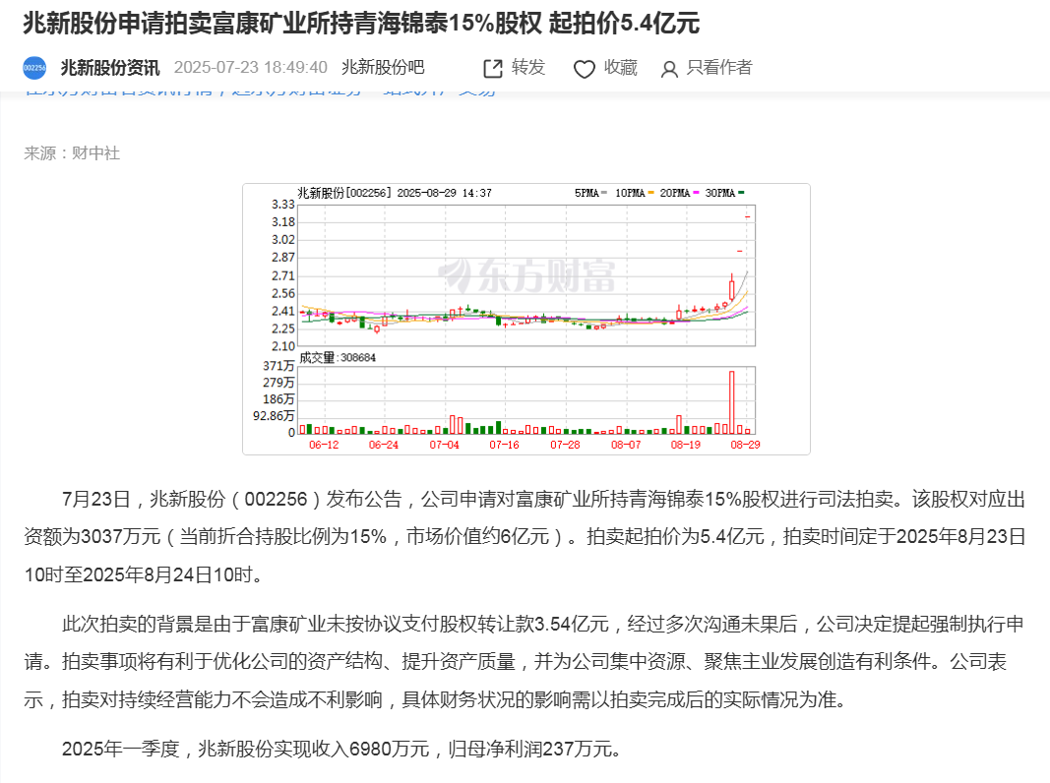Click the share (转发) arrow icon

point(493,68)
